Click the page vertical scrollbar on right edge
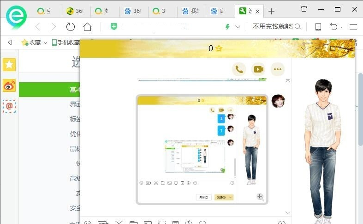This screenshot has width=363, height=224. [361, 109]
